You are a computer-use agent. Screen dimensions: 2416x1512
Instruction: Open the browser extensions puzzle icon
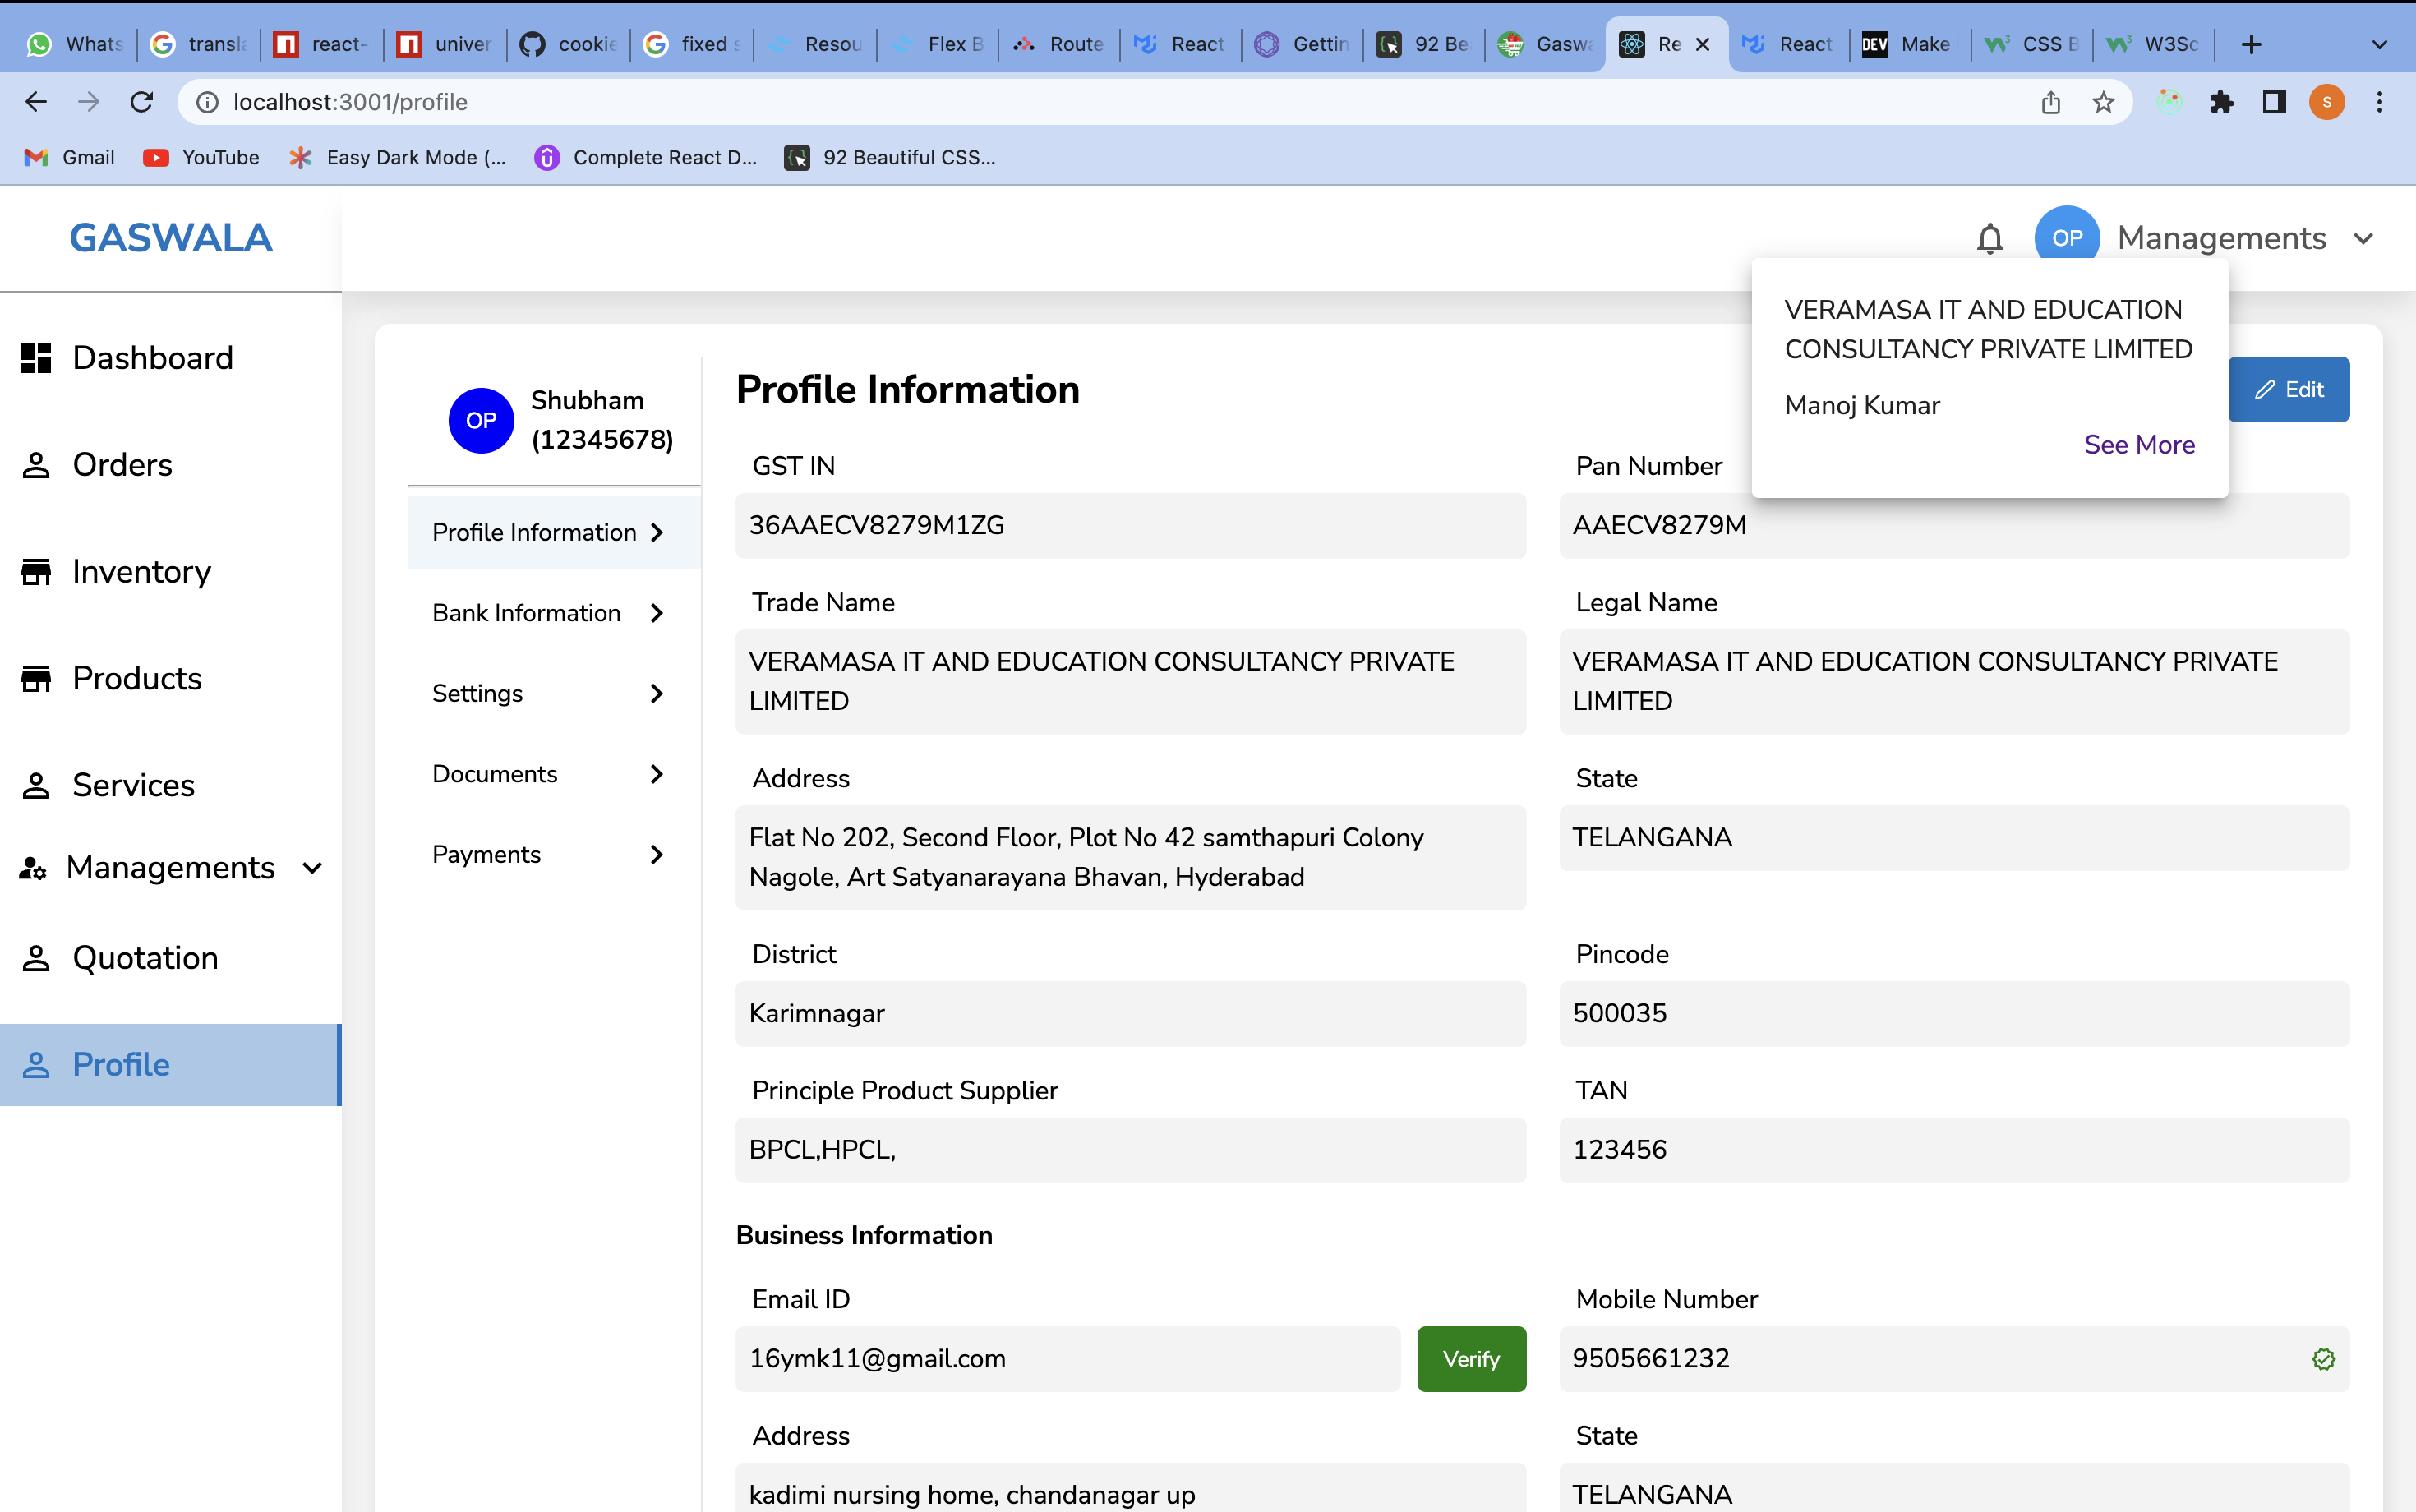(x=2221, y=102)
